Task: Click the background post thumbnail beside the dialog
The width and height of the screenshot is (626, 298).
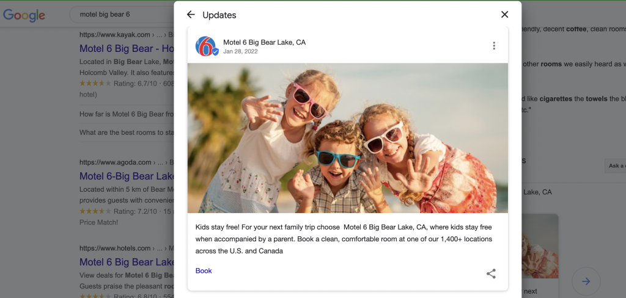Action: pyautogui.click(x=540, y=246)
